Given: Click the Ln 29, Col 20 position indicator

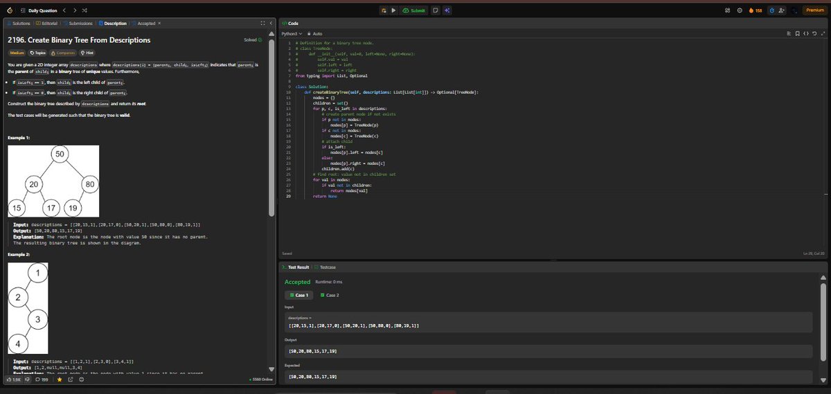Looking at the screenshot, I should pos(812,253).
